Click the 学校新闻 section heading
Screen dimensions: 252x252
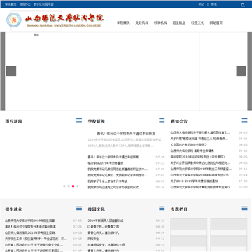(x=96, y=121)
